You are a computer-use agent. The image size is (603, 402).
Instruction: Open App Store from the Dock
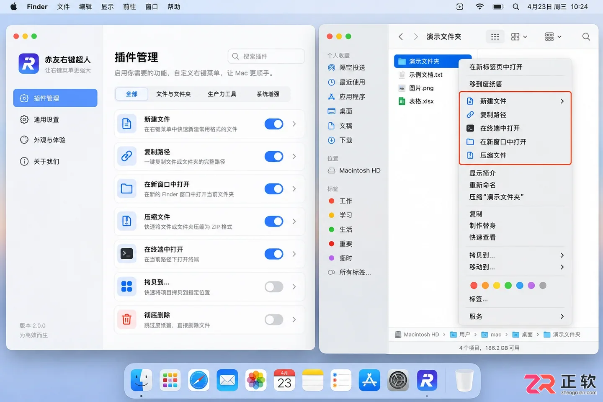coord(369,380)
